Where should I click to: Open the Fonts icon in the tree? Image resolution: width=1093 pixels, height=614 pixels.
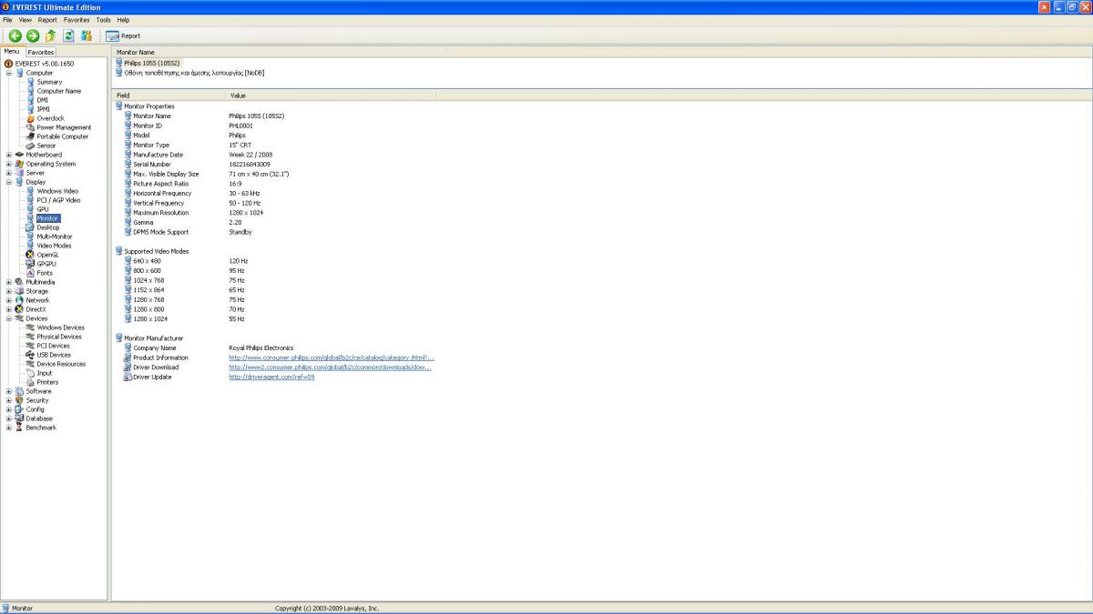[30, 273]
